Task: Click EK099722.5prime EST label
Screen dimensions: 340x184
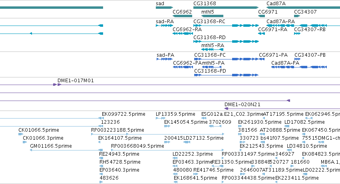Action: [x=123, y=114]
